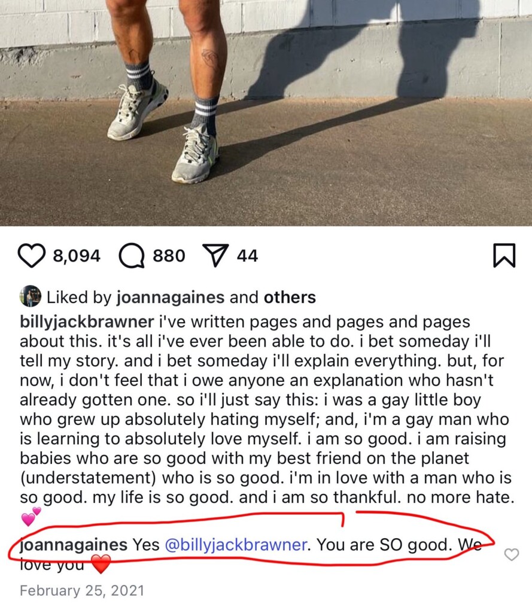
Task: Like joannagaines' comment with the small heart
Action: 511,554
